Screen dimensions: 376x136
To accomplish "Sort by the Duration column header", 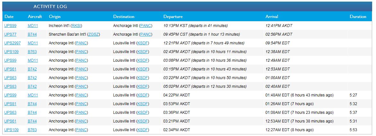I will (x=358, y=17).
